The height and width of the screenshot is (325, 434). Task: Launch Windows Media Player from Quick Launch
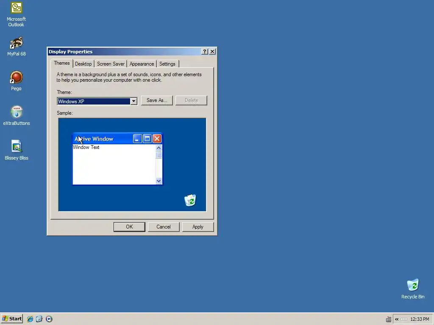pyautogui.click(x=49, y=319)
